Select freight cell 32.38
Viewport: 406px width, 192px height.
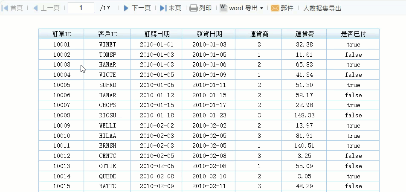point(304,44)
